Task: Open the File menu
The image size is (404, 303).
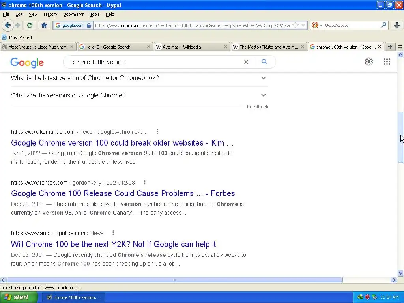Action: coord(6,14)
